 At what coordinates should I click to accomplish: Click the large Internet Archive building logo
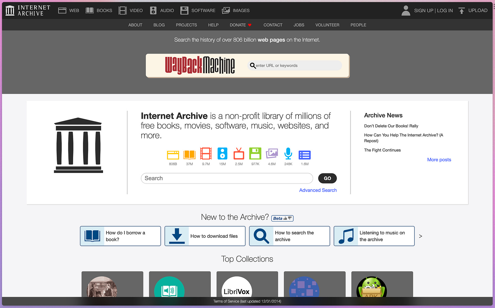coord(78,145)
